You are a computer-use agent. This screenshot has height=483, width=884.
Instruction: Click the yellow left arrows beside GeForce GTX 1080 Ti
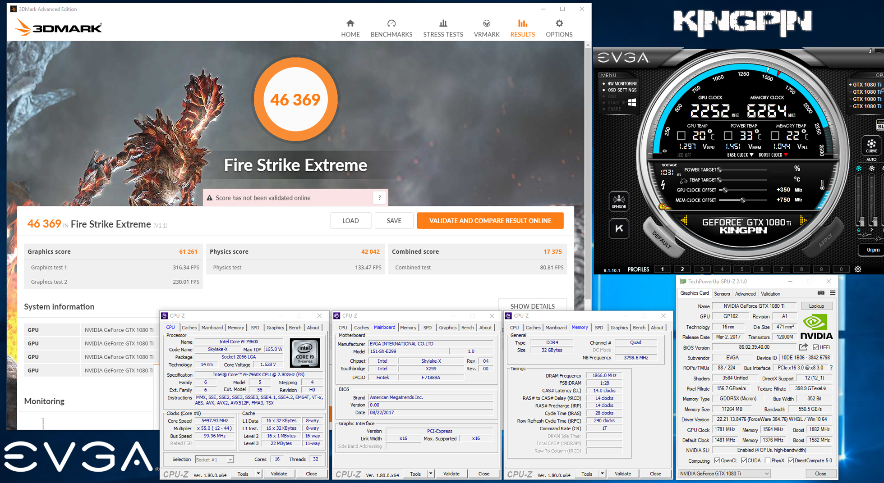tap(685, 220)
